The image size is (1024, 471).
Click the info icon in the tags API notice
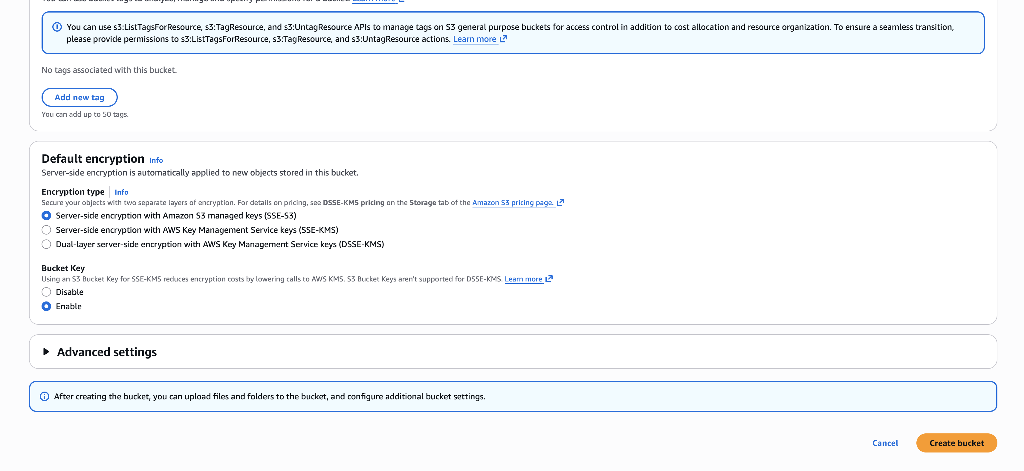(x=57, y=27)
